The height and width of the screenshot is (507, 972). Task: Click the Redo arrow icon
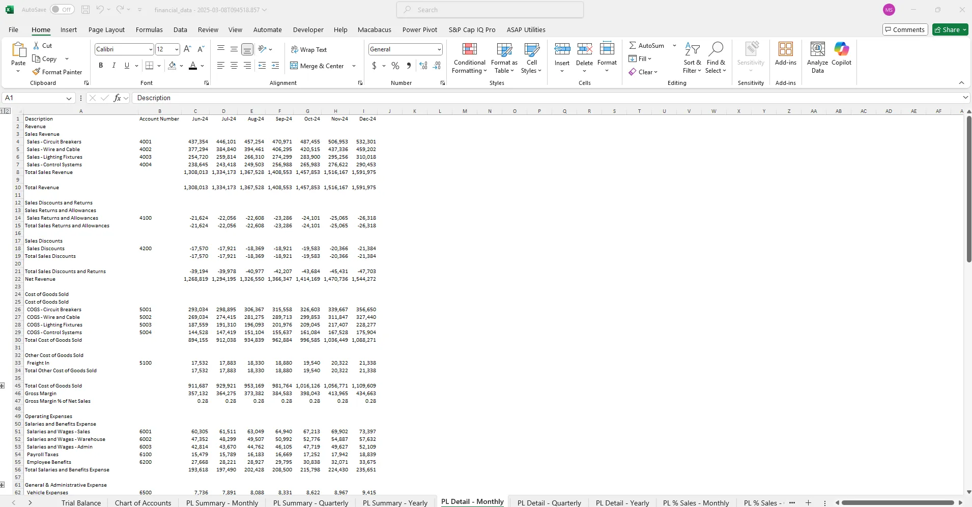(120, 10)
